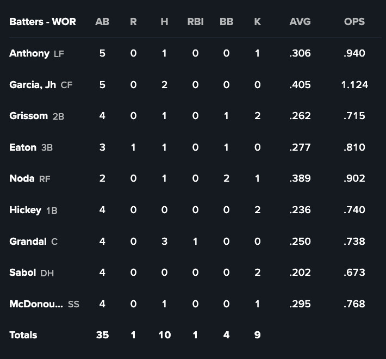Open Eaton's player page
Screen dimensions: 386x359
[23, 147]
